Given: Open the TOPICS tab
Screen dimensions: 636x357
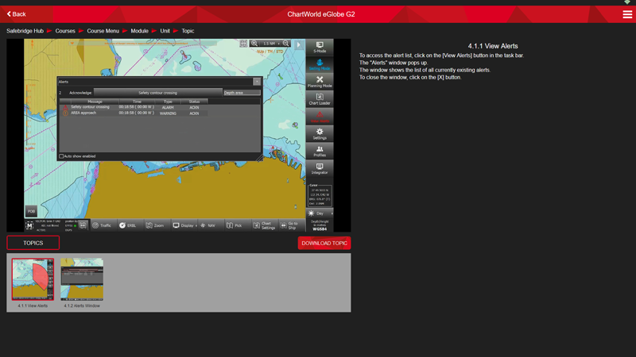Looking at the screenshot, I should tap(33, 243).
